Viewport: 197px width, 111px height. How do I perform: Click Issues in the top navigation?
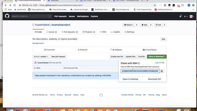[72, 16]
